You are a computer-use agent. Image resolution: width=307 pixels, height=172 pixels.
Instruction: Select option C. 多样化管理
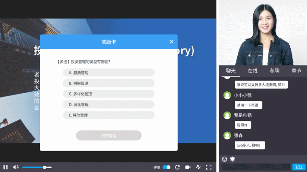[x=109, y=94]
